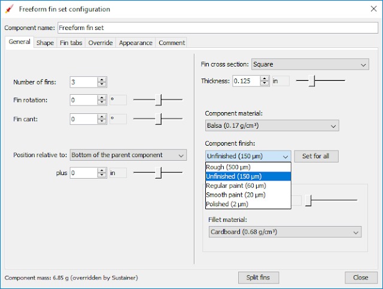
Task: Click the Thickness value field
Action: (x=246, y=81)
